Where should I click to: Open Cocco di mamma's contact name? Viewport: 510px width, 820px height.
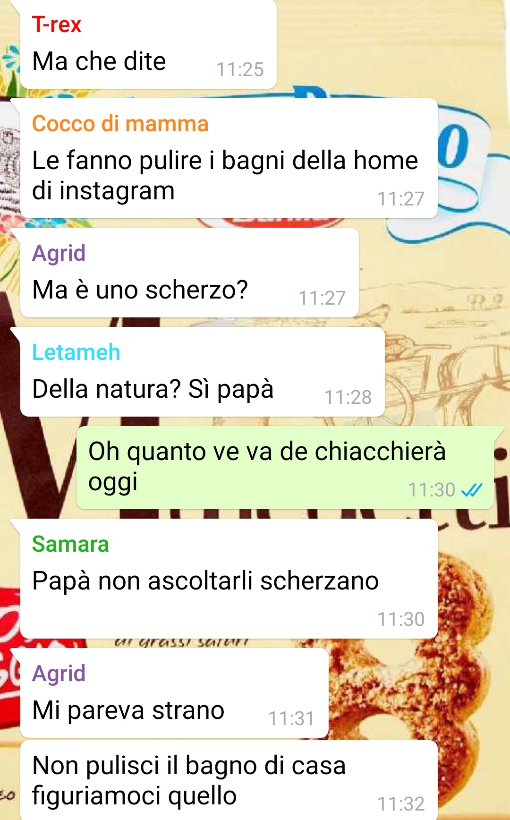[120, 124]
